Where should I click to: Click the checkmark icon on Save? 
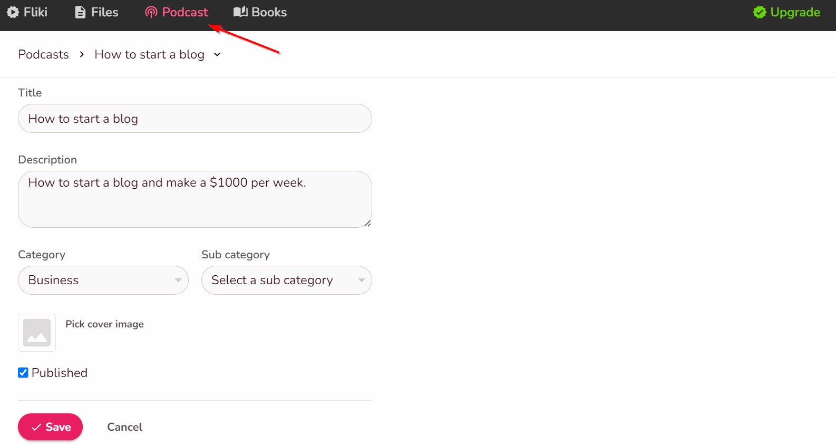click(x=36, y=427)
